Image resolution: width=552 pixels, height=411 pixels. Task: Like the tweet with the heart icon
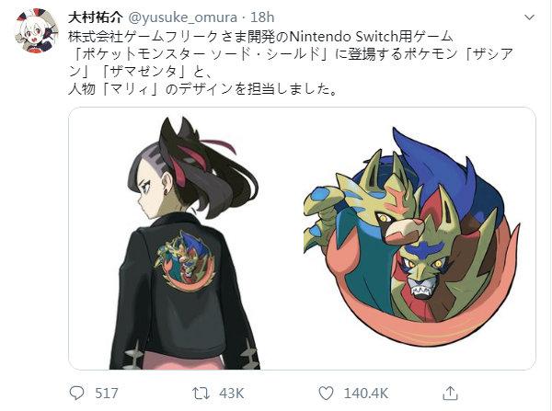326,393
